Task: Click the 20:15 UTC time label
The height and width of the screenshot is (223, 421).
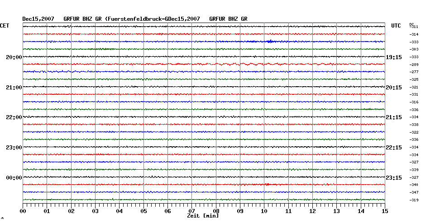Action: (394, 88)
